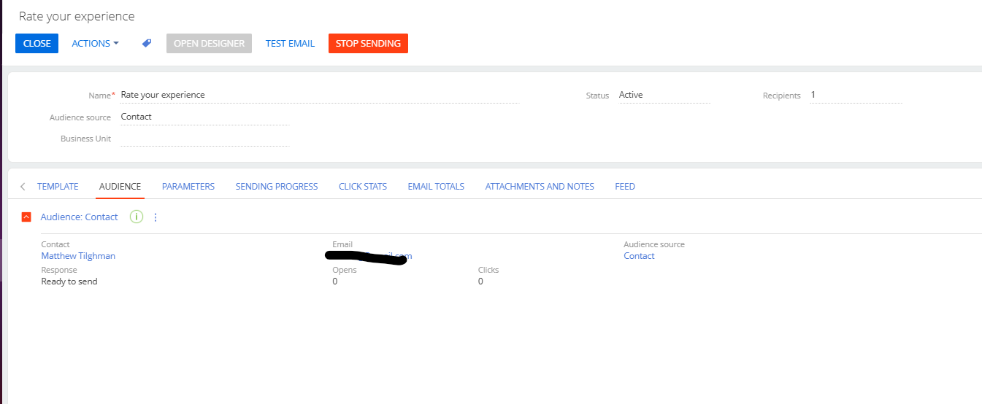Click the blue Close button

click(37, 44)
